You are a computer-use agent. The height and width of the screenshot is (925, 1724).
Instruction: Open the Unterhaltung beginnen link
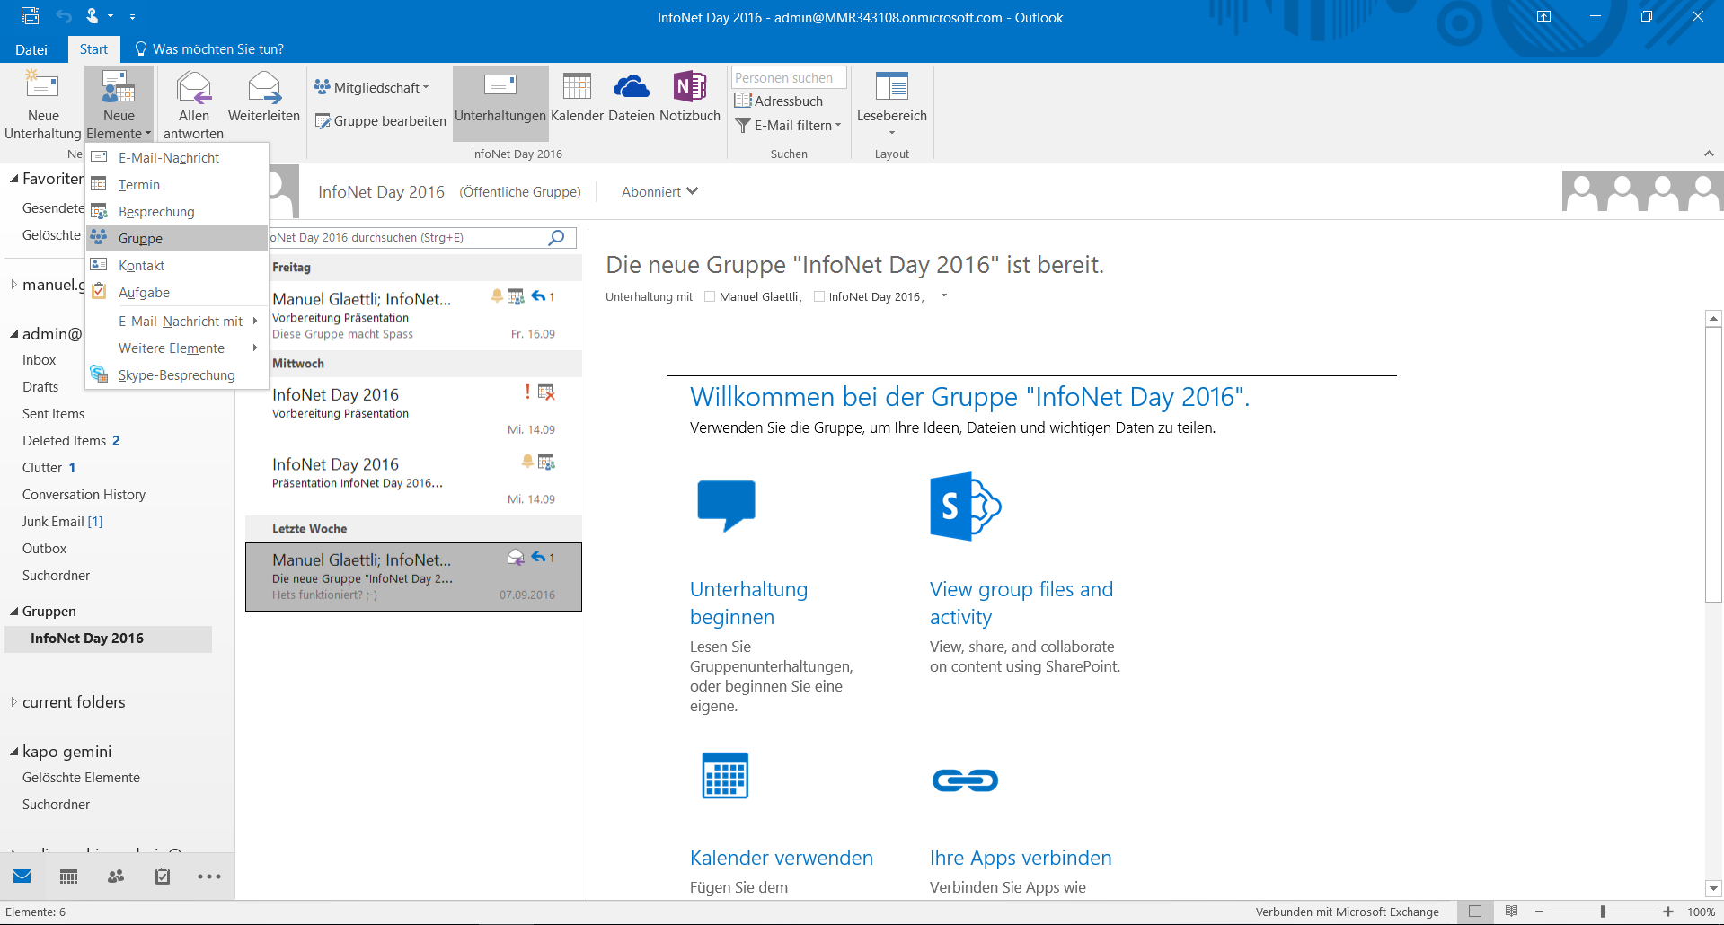click(748, 603)
